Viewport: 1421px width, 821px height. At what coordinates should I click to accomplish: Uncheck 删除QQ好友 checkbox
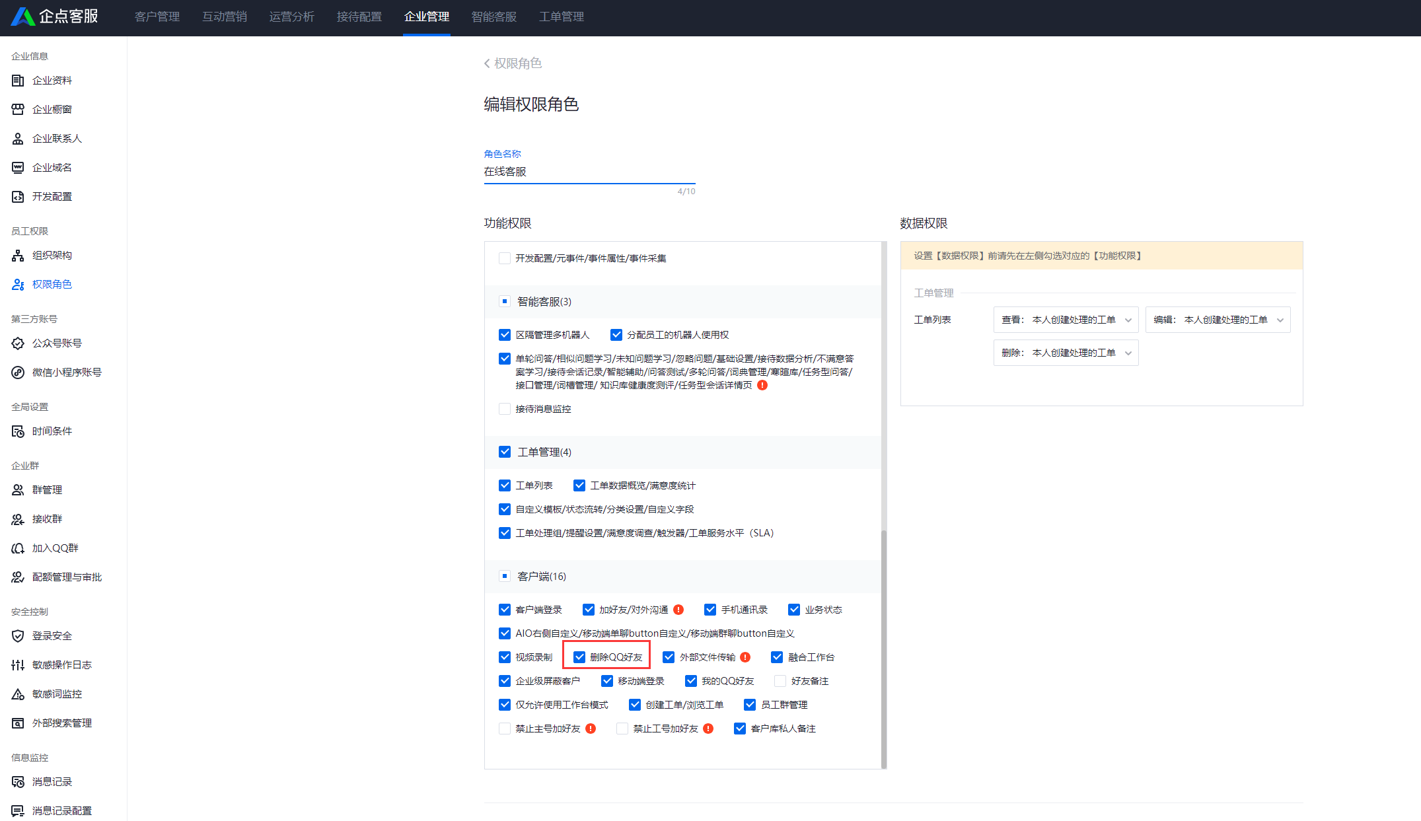pos(579,657)
